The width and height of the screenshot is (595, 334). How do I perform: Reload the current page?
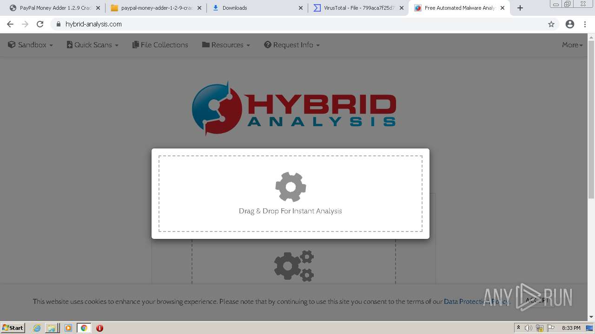coord(40,24)
